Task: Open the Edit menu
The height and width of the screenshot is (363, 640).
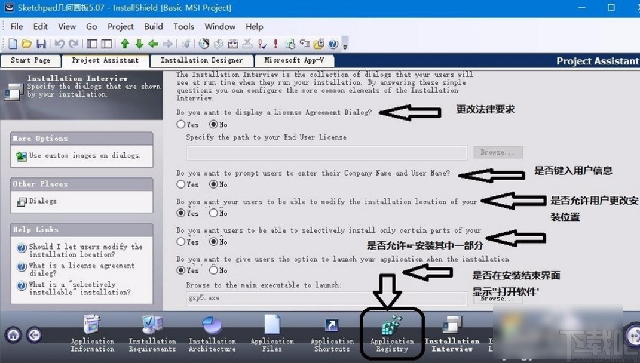Action: 41,26
